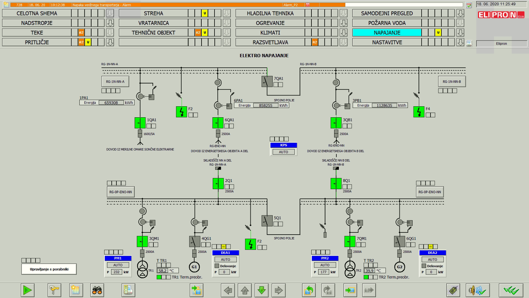Click the green down arrow navigation icon
Image resolution: width=529 pixels, height=298 pixels.
point(262,290)
